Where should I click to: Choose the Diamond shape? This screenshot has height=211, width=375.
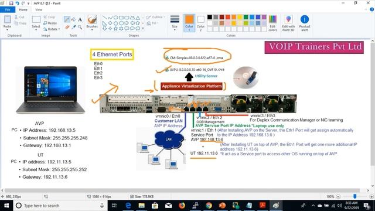pos(110,23)
